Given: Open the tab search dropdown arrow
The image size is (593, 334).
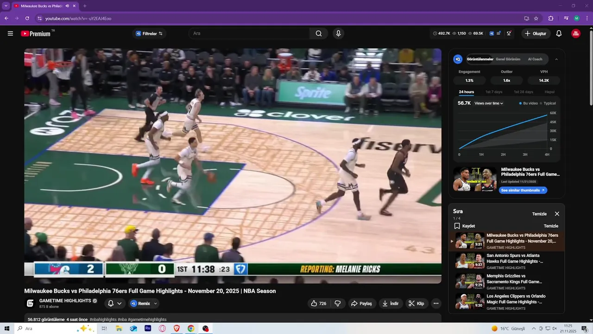Looking at the screenshot, I should pos(6,6).
